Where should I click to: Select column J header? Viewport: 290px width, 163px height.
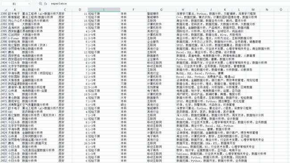(x=211, y=10)
